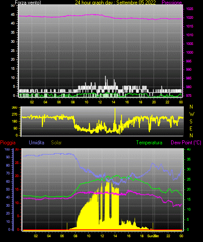Click the W wind direction letter
This screenshot has height=242, width=203.
(192, 114)
